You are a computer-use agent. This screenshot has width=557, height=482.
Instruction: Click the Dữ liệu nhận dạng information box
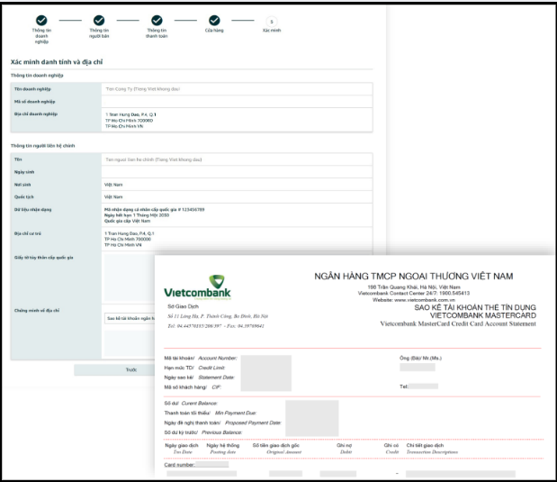pyautogui.click(x=237, y=215)
